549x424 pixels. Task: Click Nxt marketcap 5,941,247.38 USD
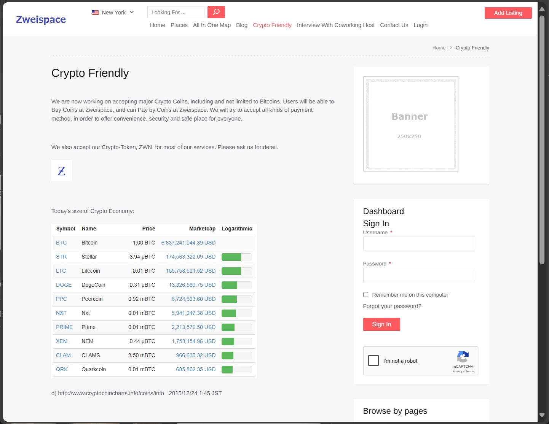[193, 313]
